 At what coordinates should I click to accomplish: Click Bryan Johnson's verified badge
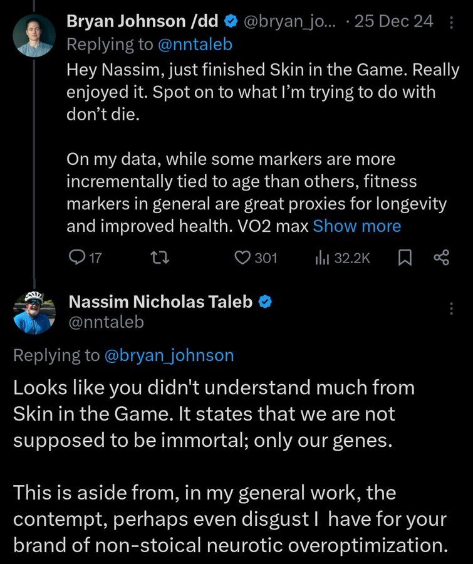click(231, 21)
